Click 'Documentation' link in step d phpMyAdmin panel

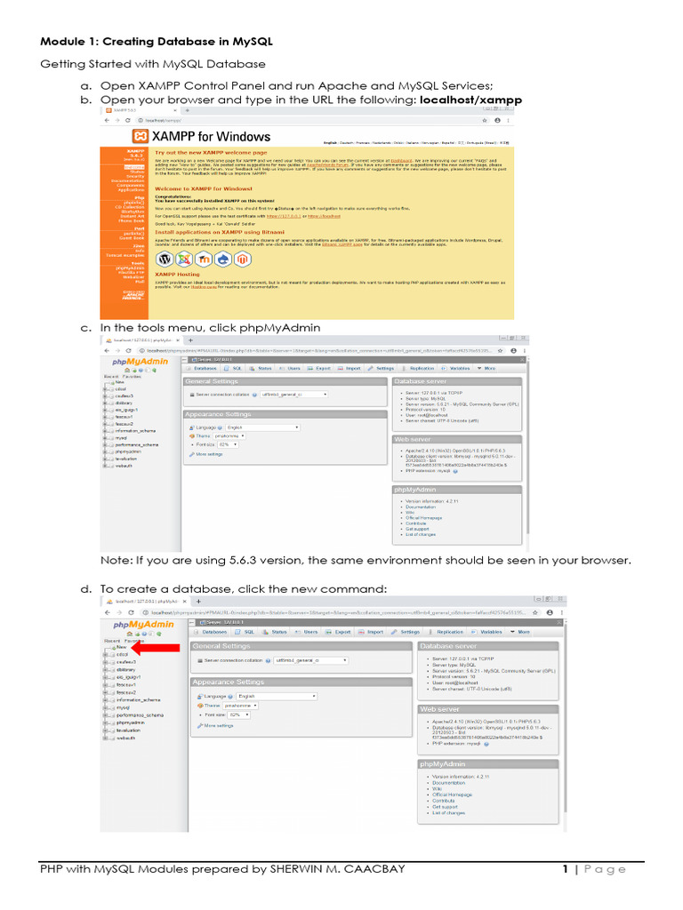point(449,783)
